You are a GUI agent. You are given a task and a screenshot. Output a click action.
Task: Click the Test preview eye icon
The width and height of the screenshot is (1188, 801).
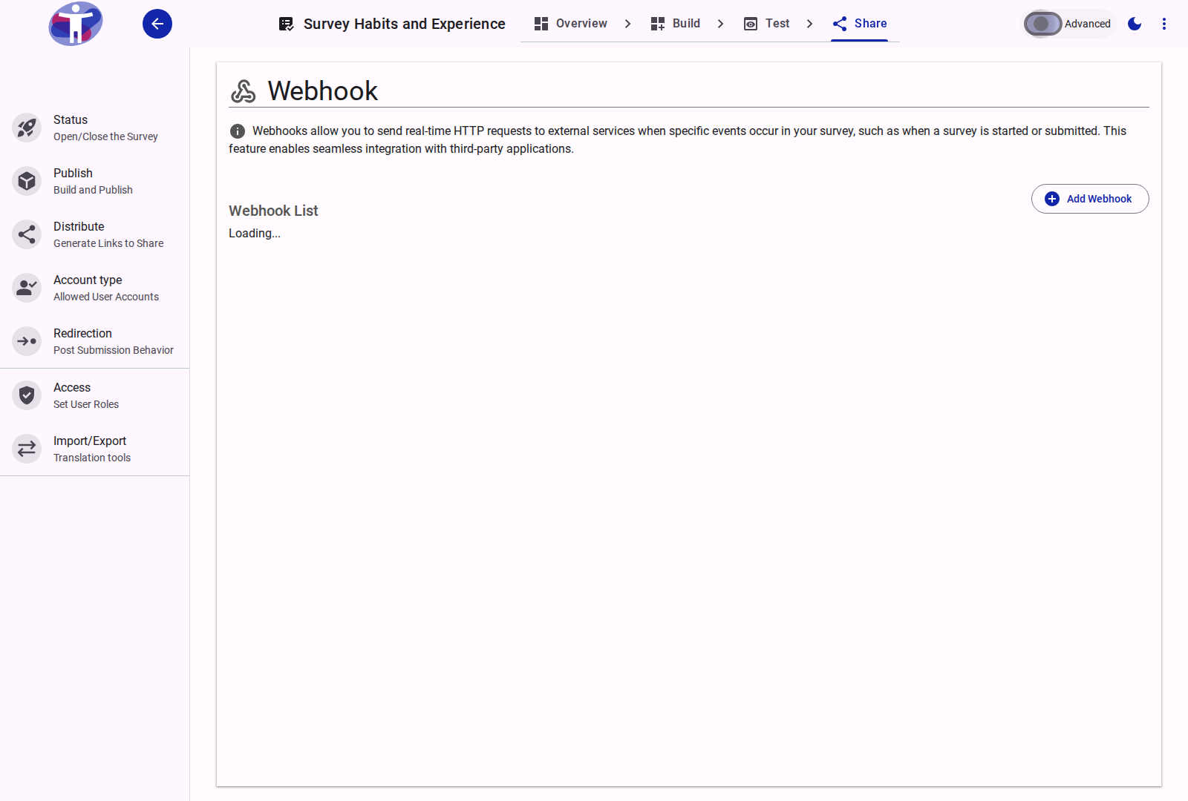[x=751, y=24]
